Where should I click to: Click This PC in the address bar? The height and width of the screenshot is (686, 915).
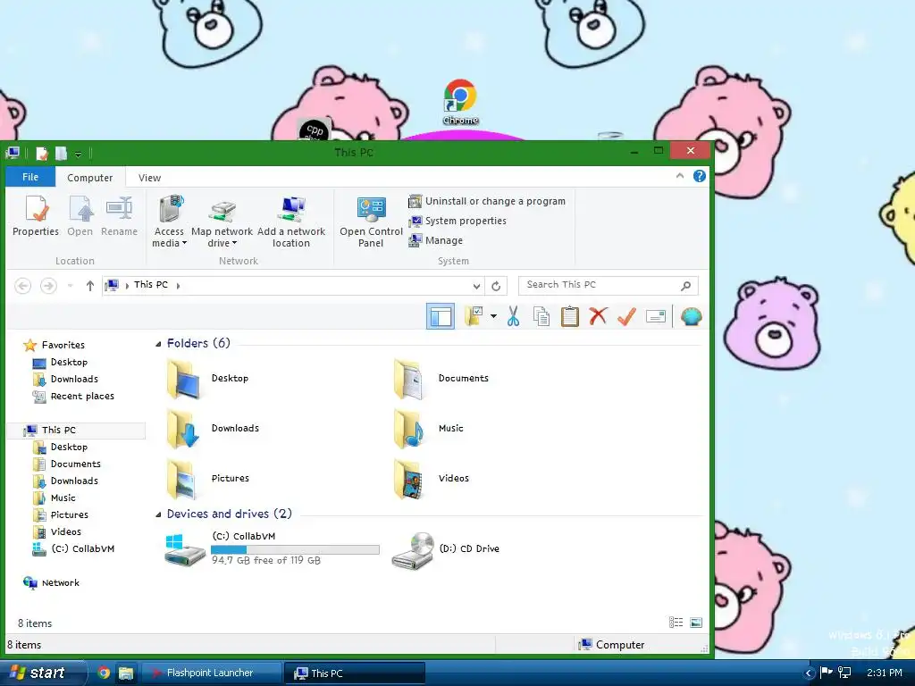150,285
